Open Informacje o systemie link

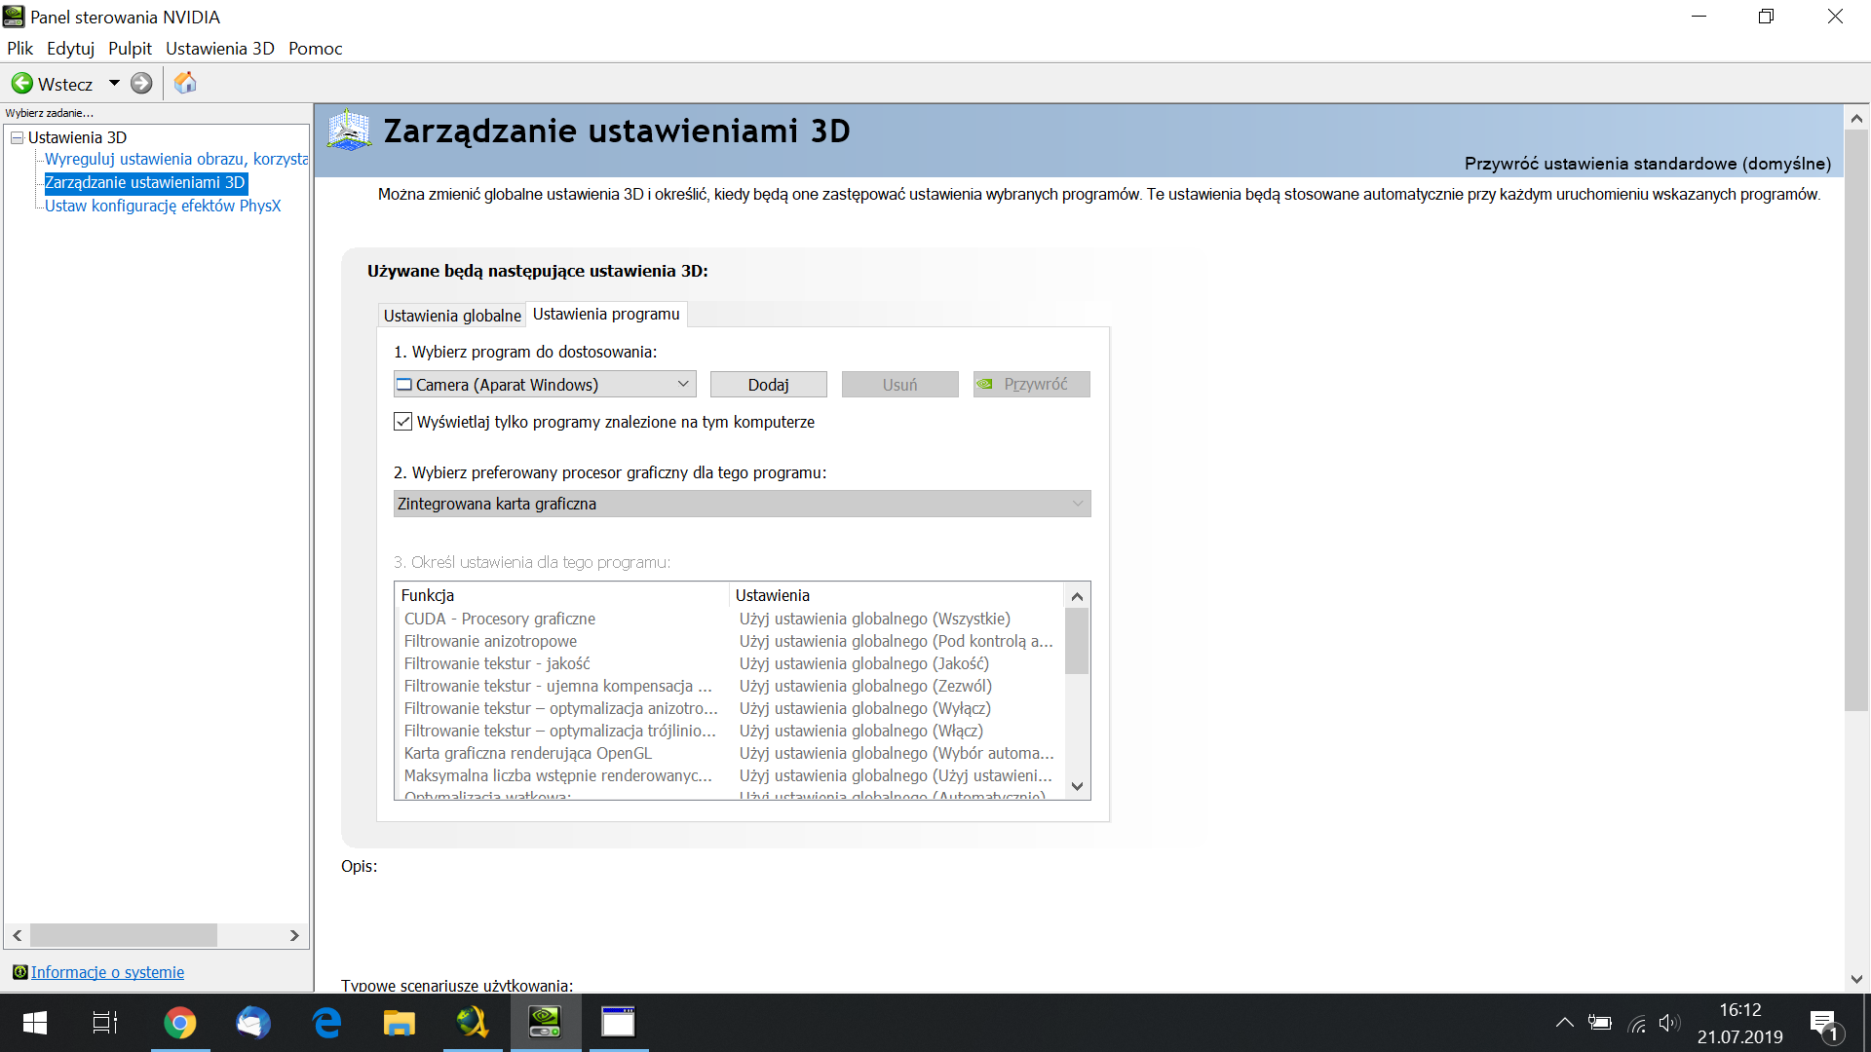point(107,973)
